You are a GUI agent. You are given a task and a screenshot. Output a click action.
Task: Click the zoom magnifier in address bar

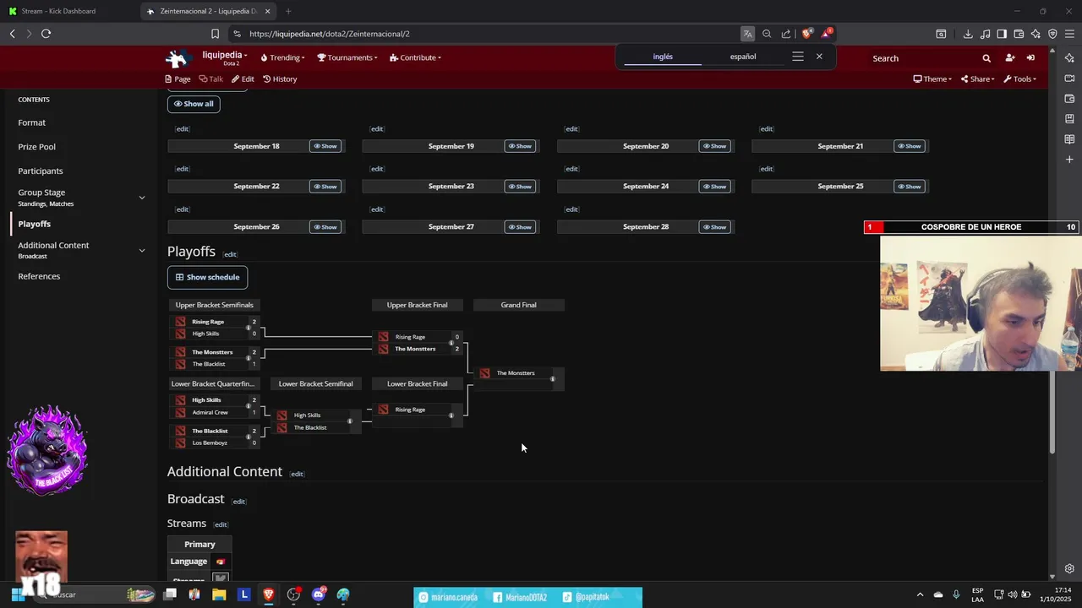(767, 34)
